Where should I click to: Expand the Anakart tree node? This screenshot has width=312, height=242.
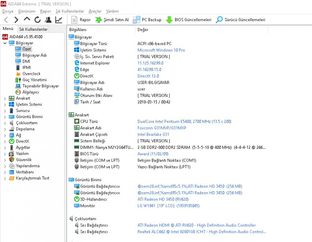pyautogui.click(x=5, y=98)
